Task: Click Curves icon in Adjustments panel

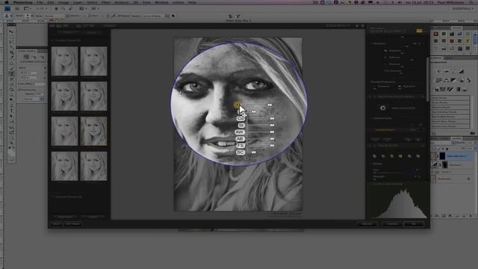Action: (453, 71)
